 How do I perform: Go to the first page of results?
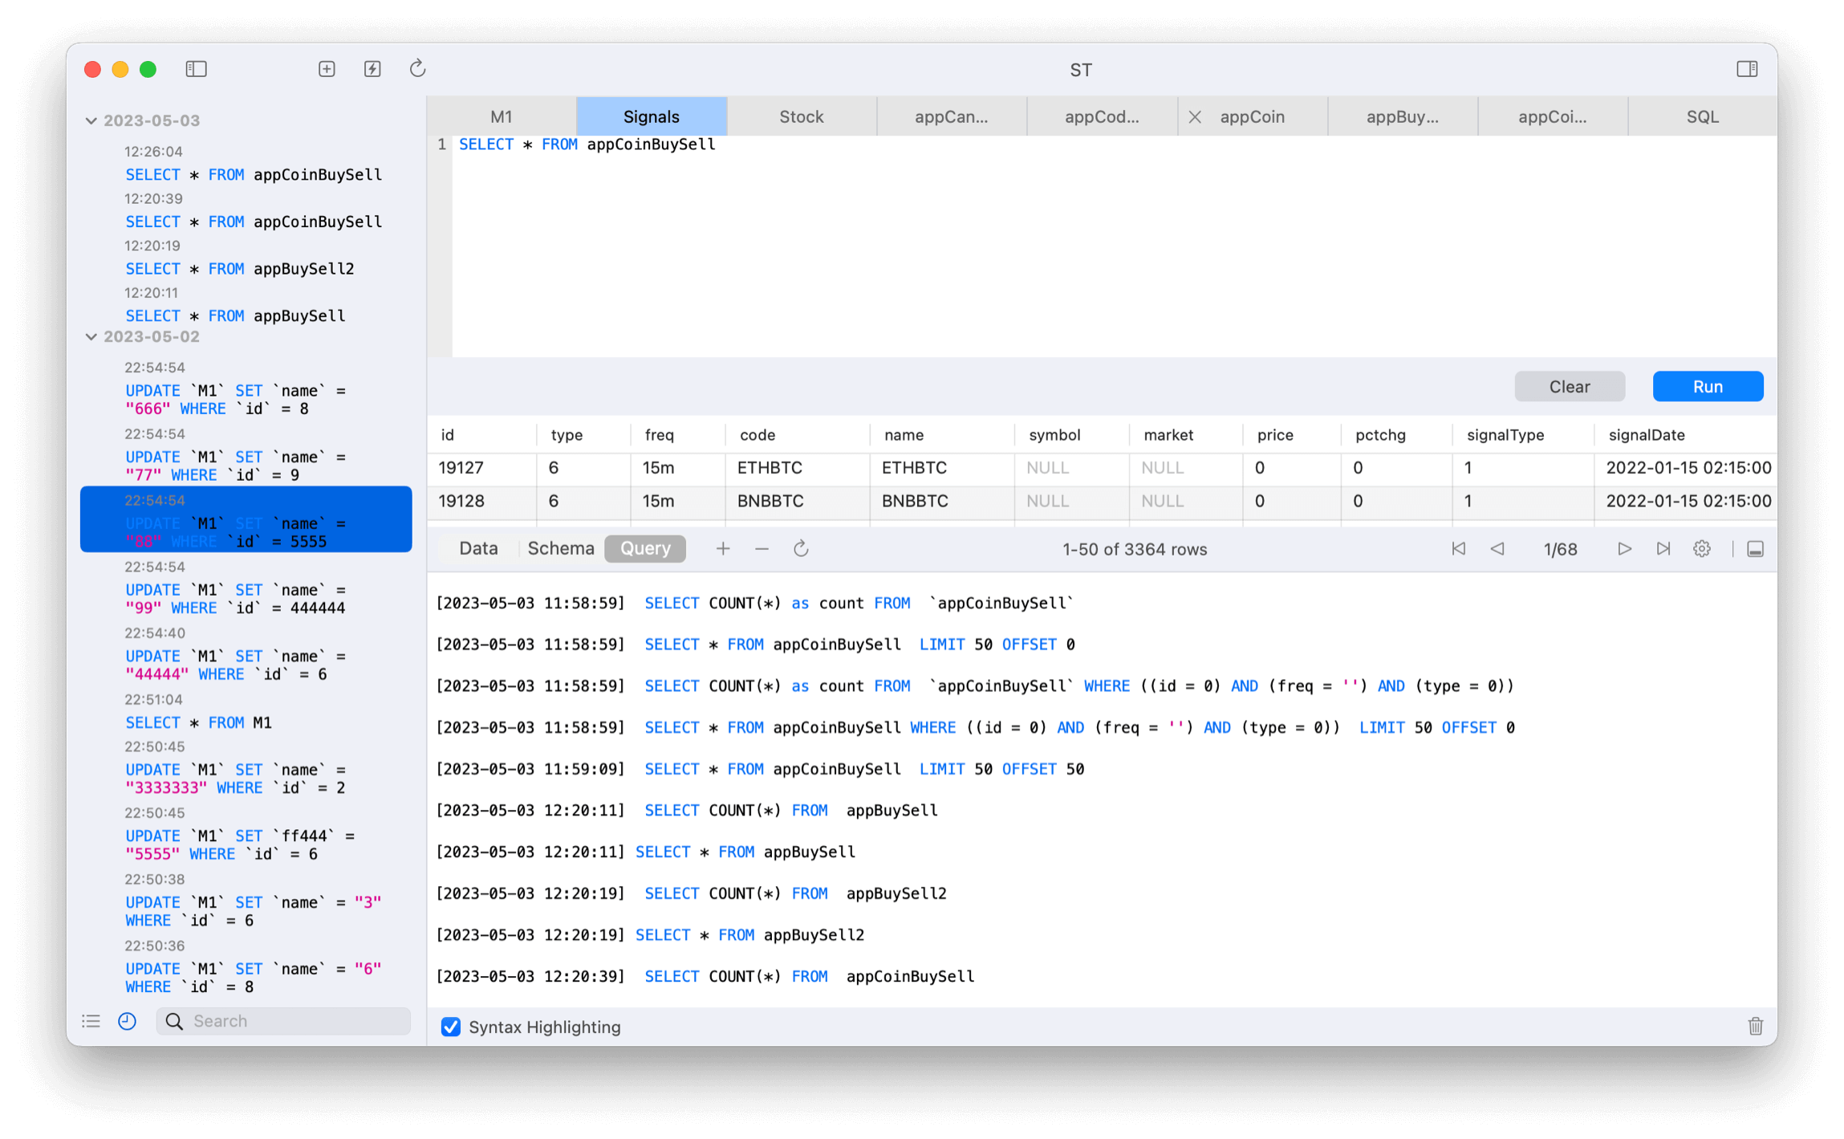click(x=1458, y=549)
